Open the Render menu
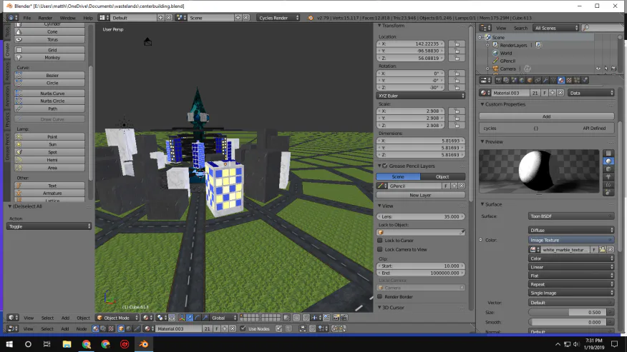Screen dimensions: 627x352 [x=45, y=18]
